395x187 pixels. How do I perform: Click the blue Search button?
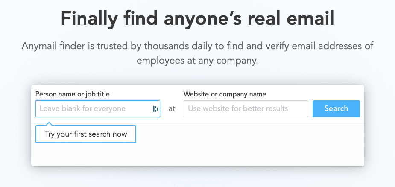coord(336,109)
